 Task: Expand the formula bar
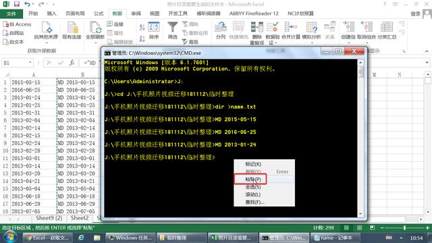click(427, 63)
